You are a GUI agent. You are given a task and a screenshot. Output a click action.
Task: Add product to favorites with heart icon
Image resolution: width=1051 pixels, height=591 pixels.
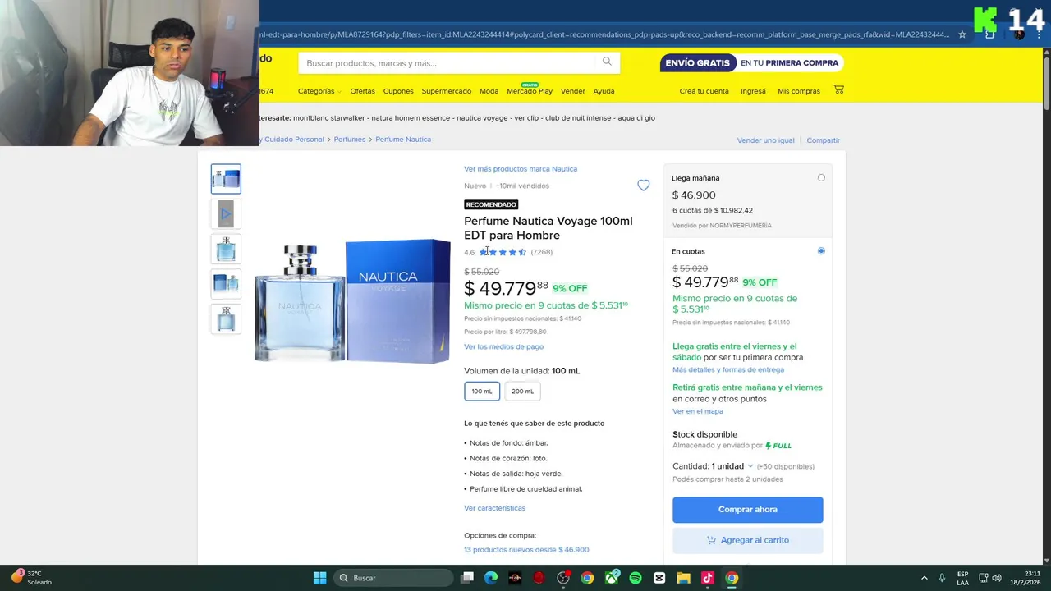pos(644,186)
